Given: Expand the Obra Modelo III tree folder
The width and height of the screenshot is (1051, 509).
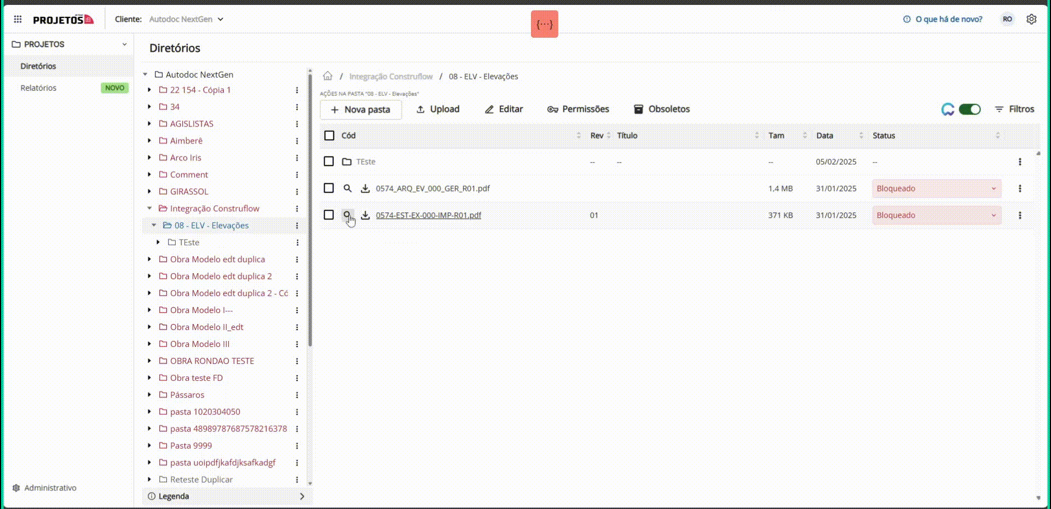Looking at the screenshot, I should (149, 344).
